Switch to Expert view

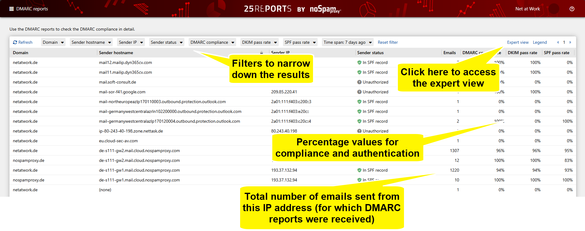pos(518,43)
